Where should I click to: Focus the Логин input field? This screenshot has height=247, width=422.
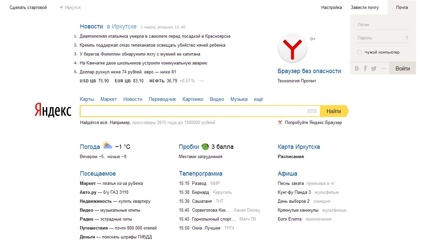pyautogui.click(x=383, y=25)
